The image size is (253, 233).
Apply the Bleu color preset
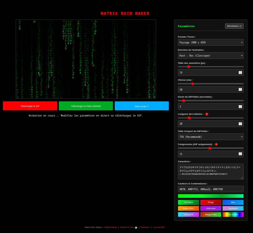[233, 202]
